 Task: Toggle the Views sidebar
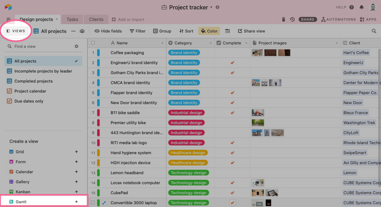pos(16,31)
